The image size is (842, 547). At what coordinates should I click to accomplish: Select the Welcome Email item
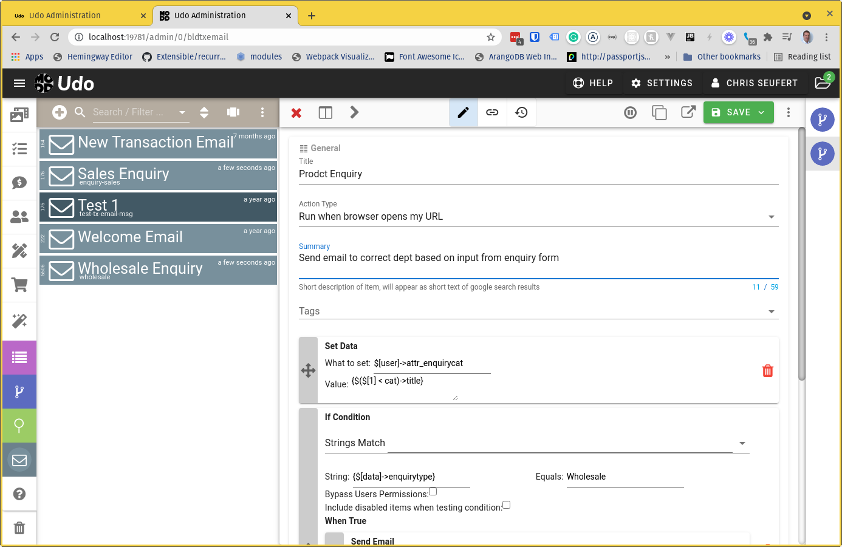pyautogui.click(x=158, y=239)
